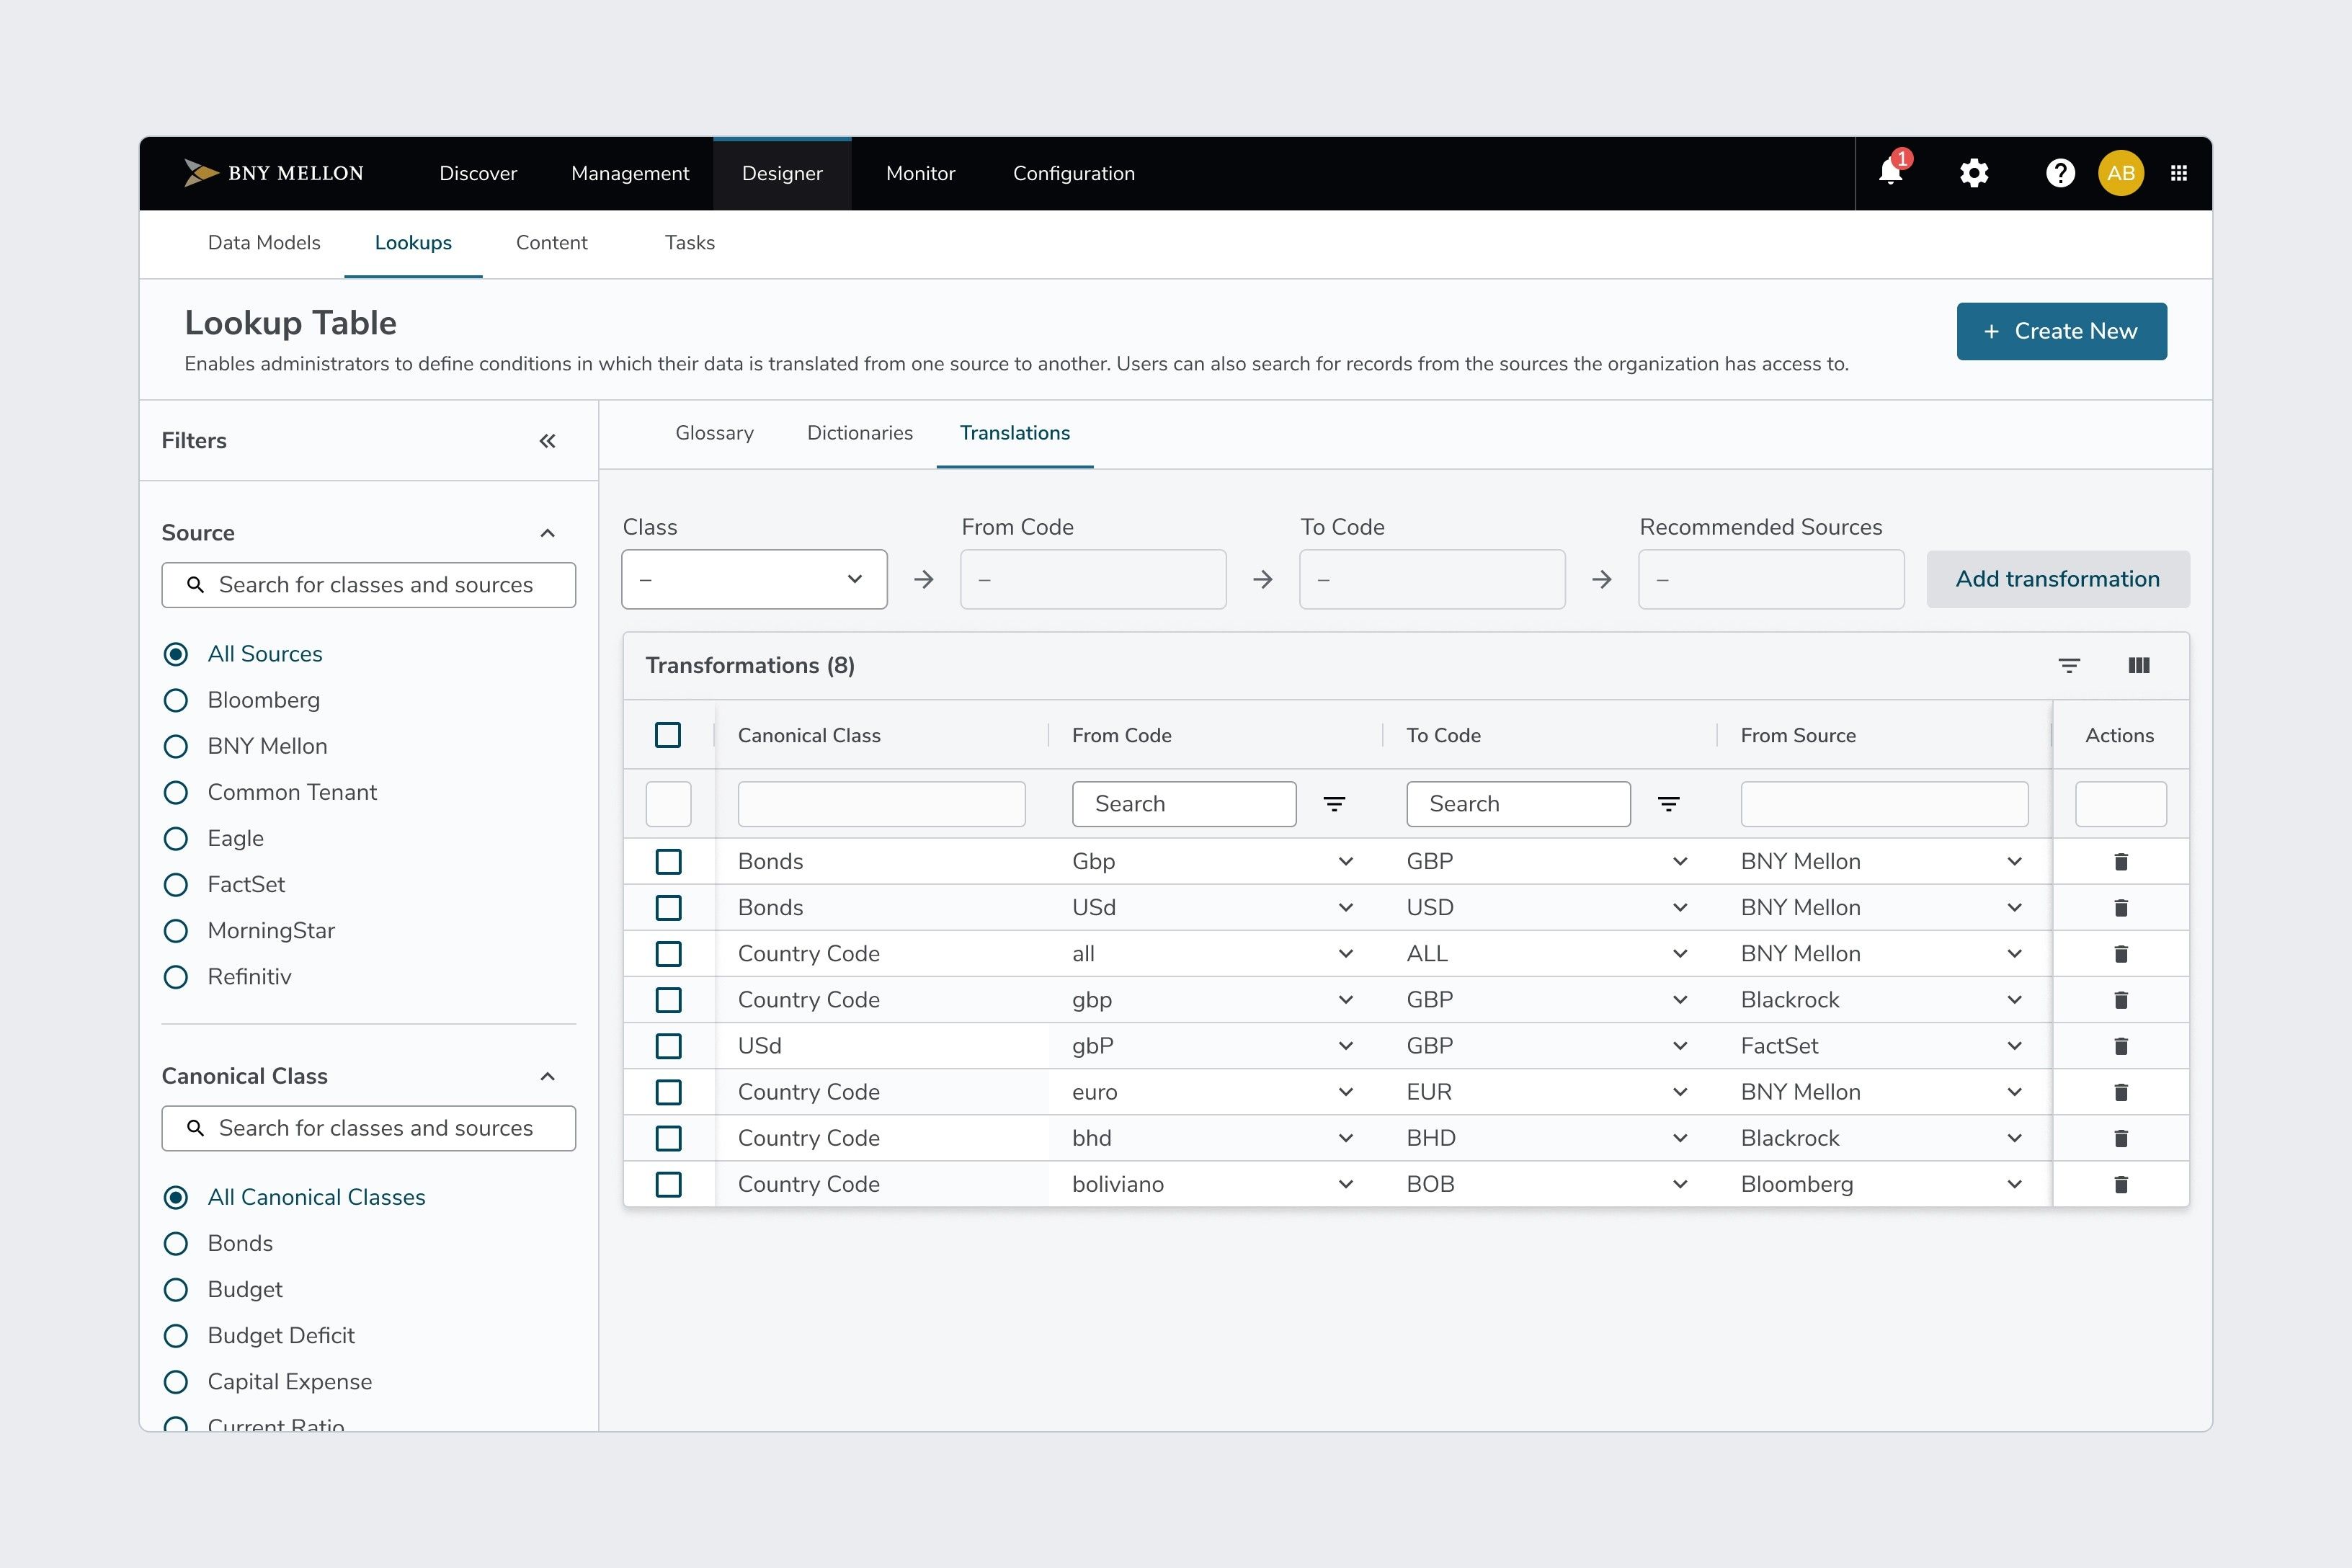
Task: Open From Code dropdown for Gbp row
Action: (1345, 861)
